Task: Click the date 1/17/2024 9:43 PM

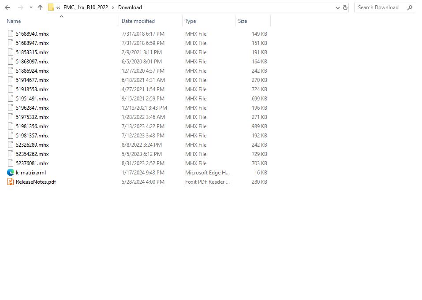Action: [143, 173]
